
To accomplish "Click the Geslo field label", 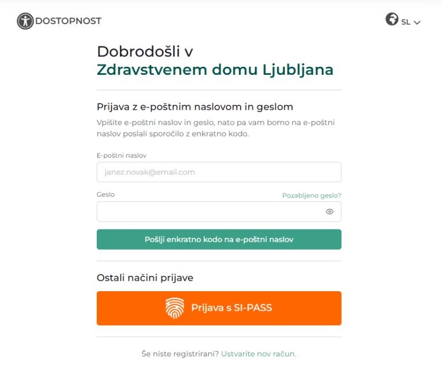I will [x=106, y=195].
